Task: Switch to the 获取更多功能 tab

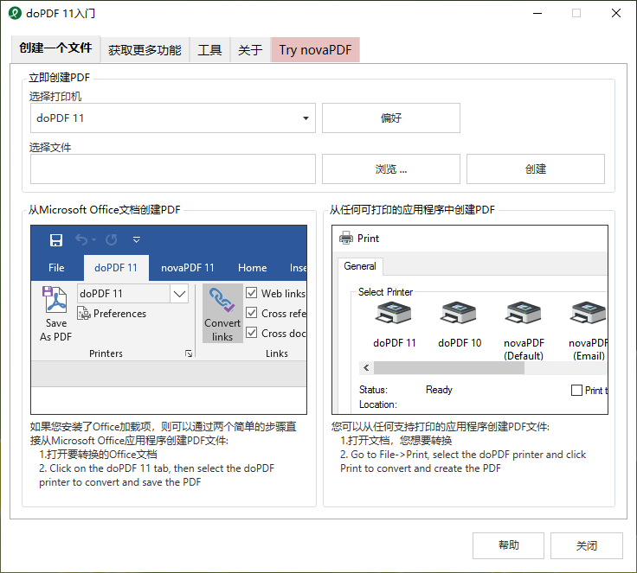Action: tap(145, 50)
